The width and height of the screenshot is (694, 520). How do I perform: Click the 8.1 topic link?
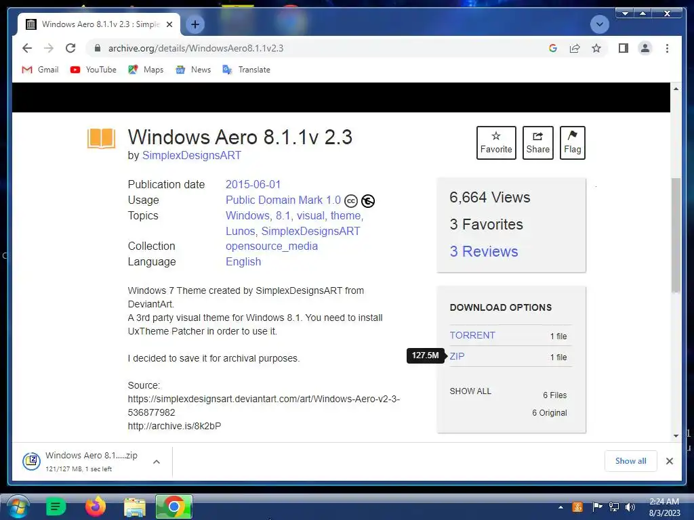point(283,215)
